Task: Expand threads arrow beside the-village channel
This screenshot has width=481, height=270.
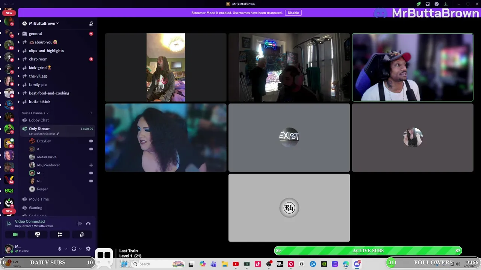Action: click(18, 76)
